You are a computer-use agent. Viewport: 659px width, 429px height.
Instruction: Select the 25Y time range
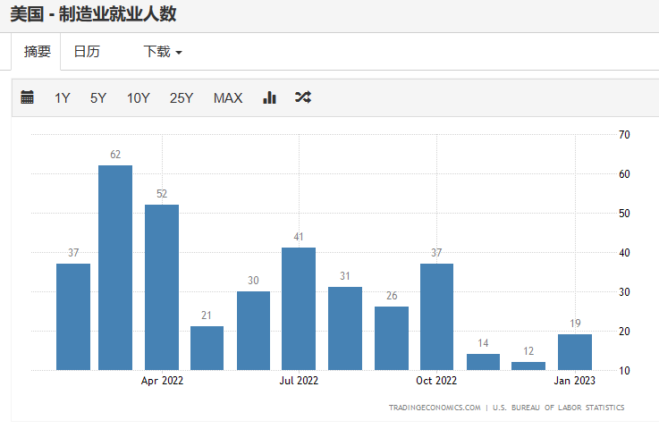pos(182,98)
